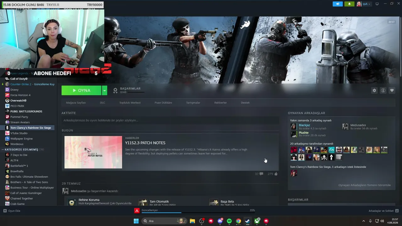
Task: Open the dropdown arrow beside OYNA
Action: (105, 90)
